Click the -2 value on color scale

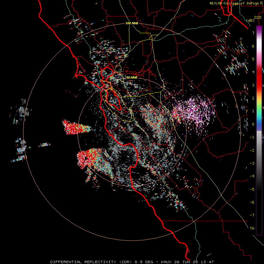(x=252, y=150)
